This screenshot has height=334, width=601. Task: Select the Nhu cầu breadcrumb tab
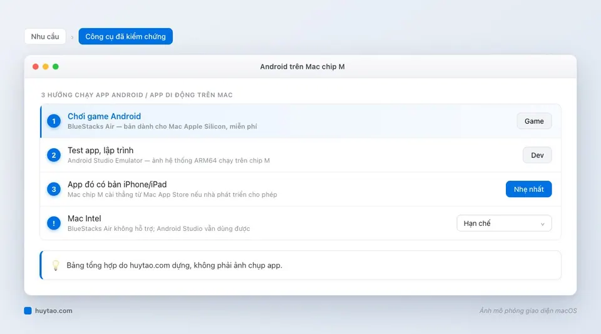pos(45,36)
